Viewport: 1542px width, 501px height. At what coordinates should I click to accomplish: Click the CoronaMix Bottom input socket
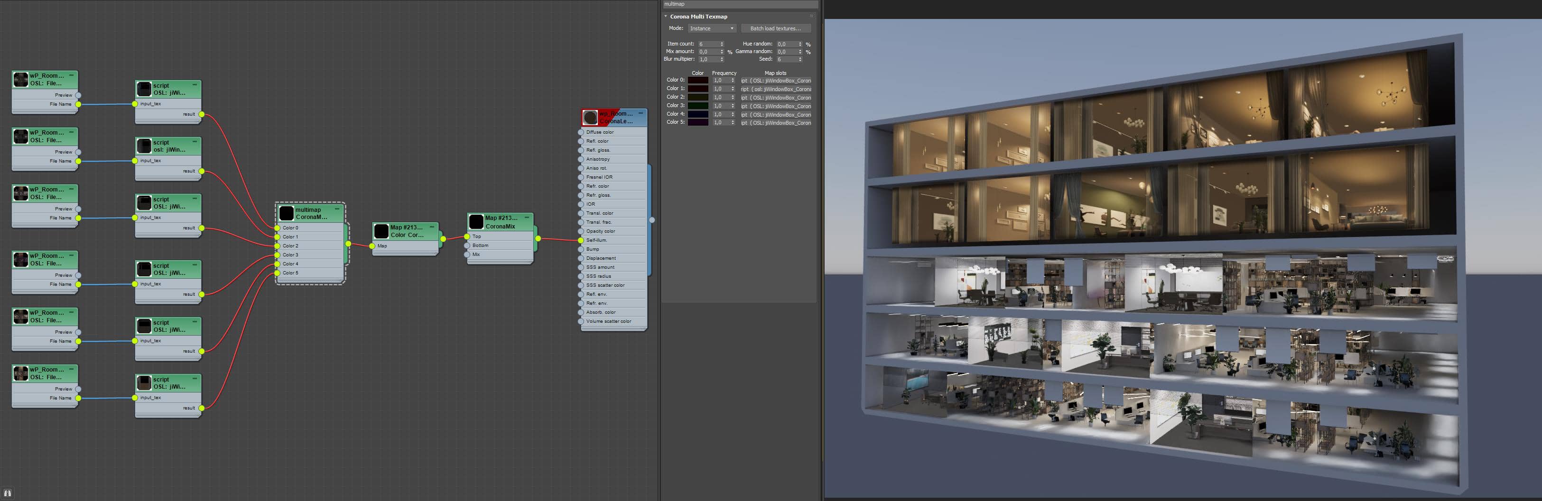pos(467,246)
